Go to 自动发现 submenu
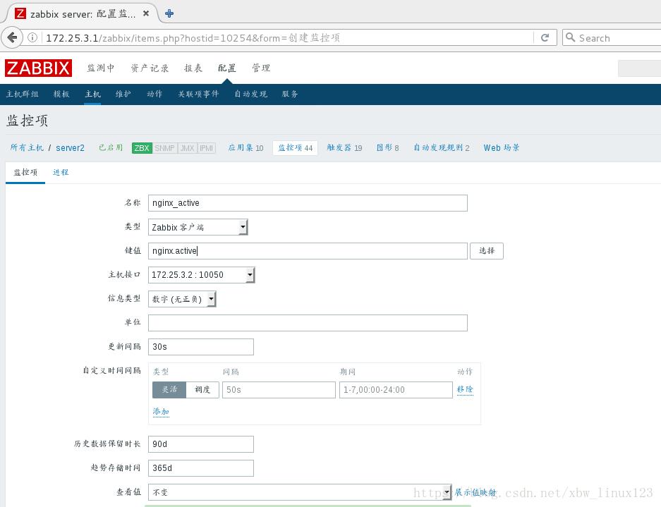661x507 pixels. [x=251, y=94]
